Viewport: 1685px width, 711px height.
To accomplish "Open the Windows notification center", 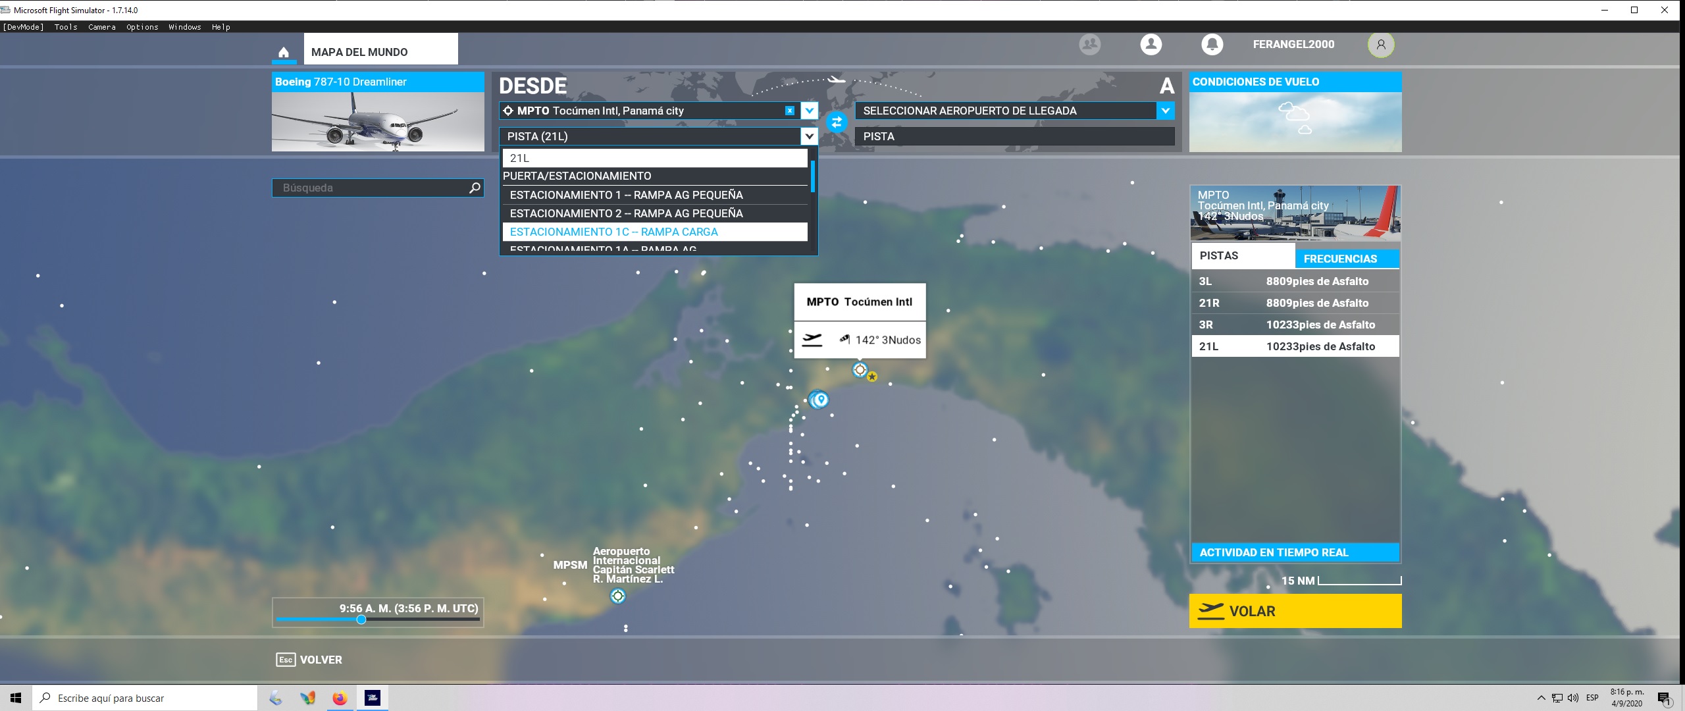I will tap(1664, 698).
